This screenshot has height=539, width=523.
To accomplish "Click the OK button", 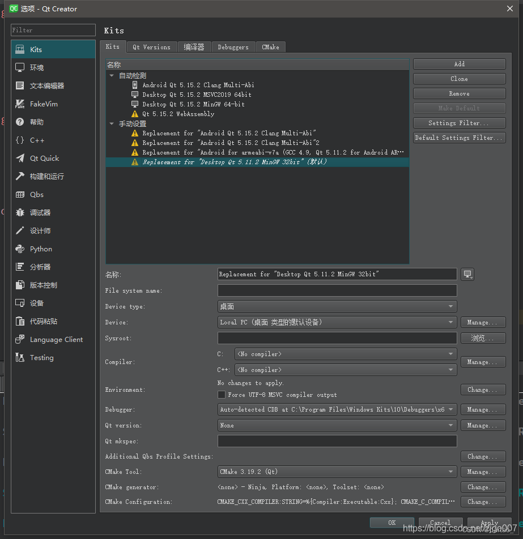I will click(x=392, y=523).
